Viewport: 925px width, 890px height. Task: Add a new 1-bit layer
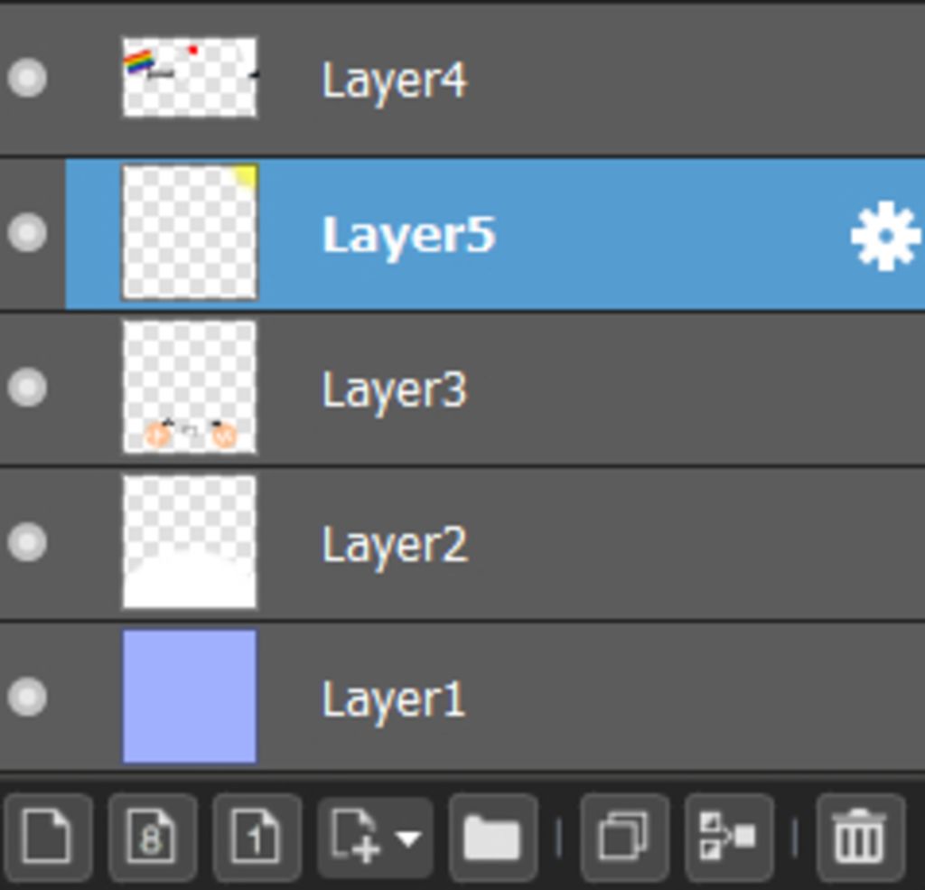point(257,838)
